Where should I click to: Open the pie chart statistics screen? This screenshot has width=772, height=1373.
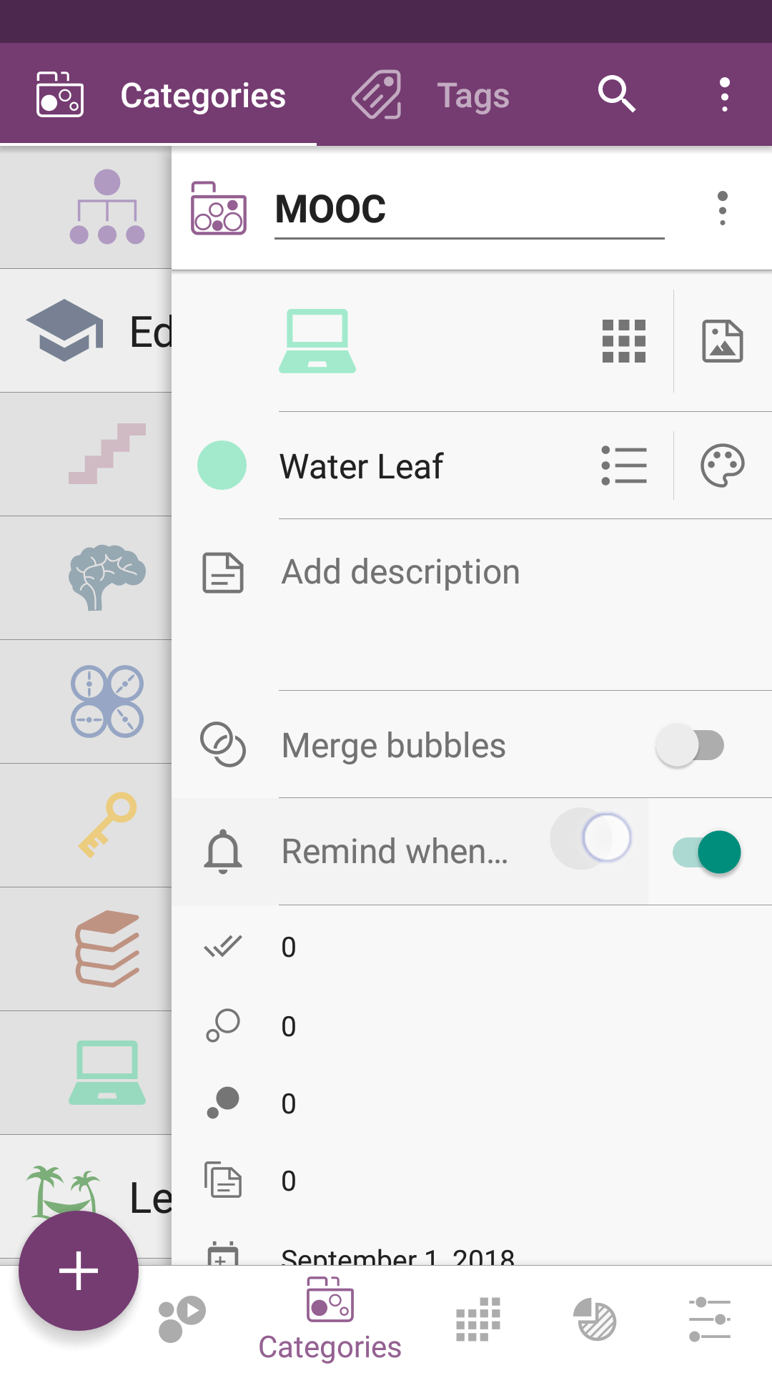(x=595, y=1319)
